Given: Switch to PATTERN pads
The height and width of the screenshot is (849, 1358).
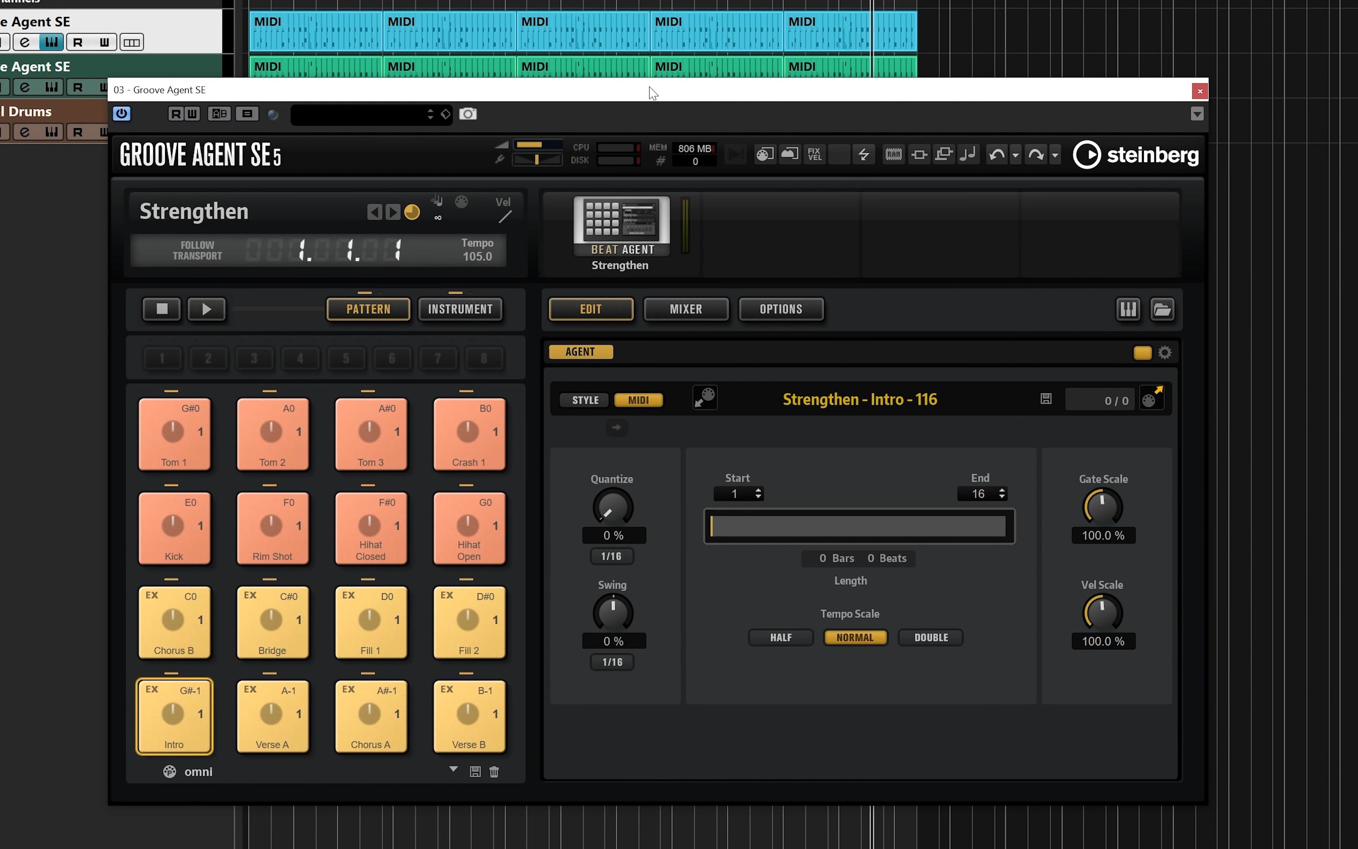Looking at the screenshot, I should (368, 309).
